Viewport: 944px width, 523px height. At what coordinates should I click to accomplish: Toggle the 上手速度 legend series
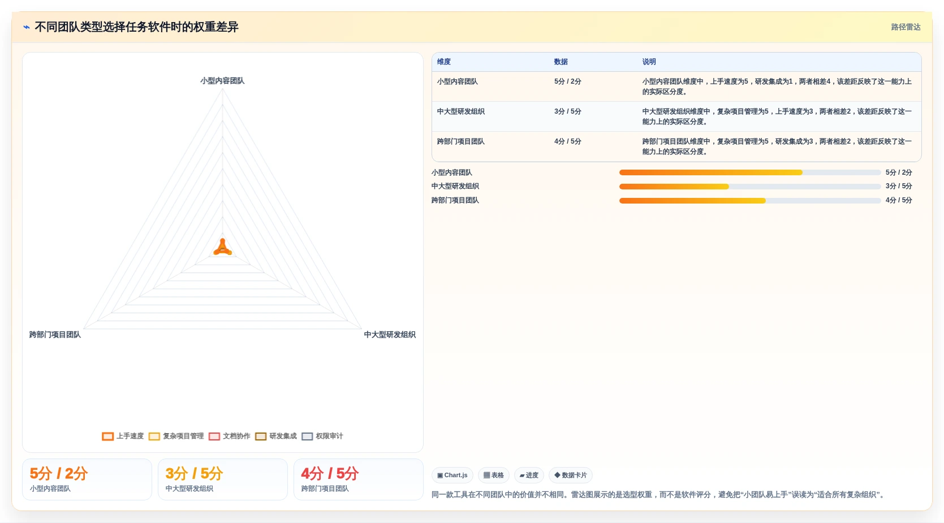pos(123,436)
